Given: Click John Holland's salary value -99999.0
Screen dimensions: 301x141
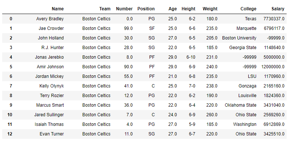Looking at the screenshot, I should (276, 38).
